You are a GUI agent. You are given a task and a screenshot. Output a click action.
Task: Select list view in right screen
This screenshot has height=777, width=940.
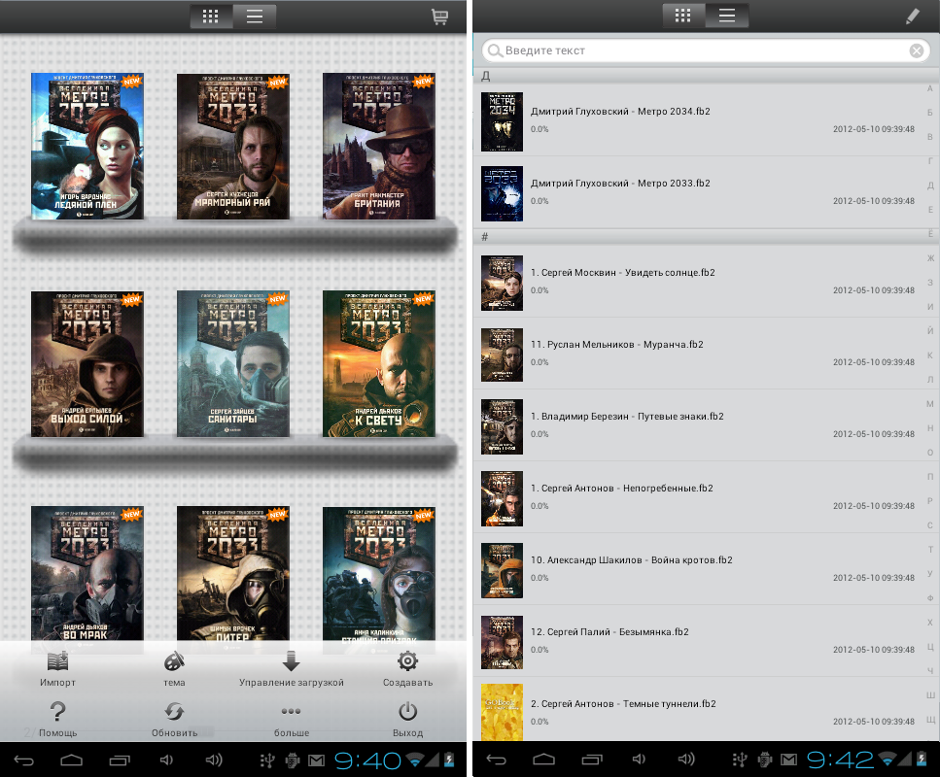(x=726, y=16)
